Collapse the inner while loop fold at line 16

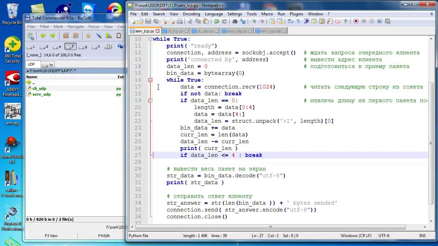(x=150, y=80)
